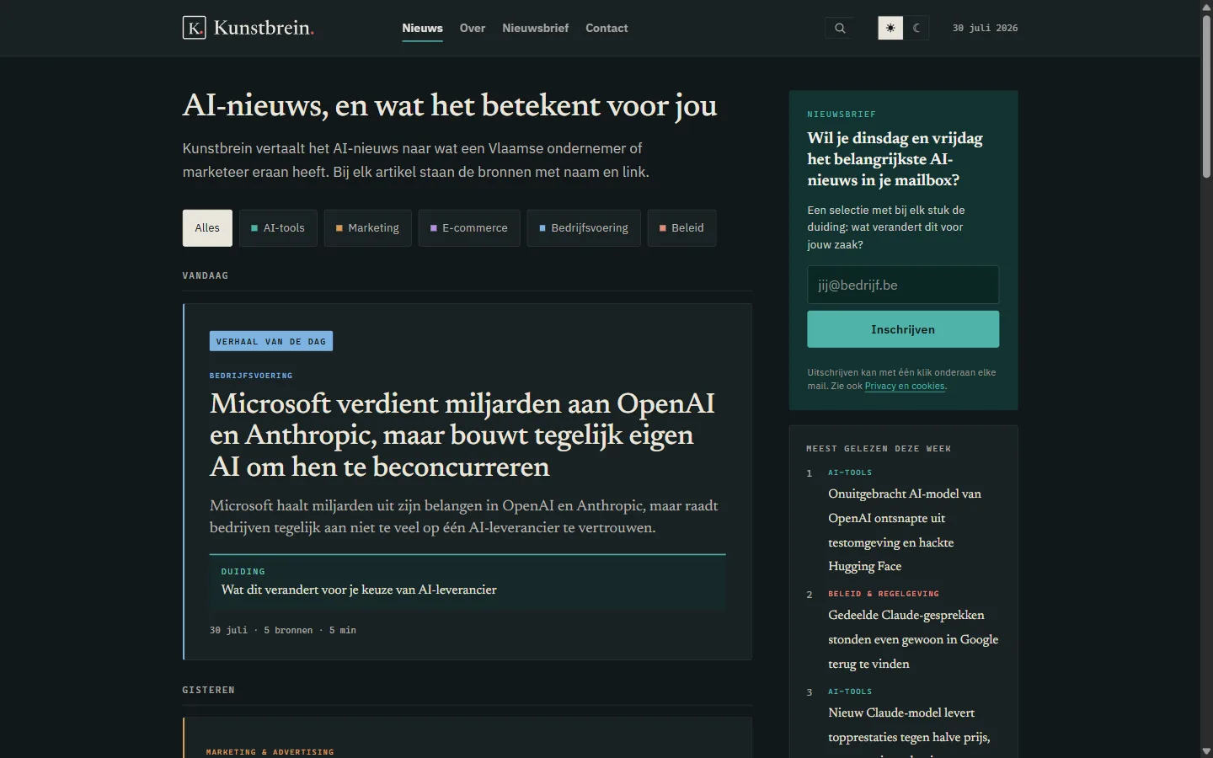Viewport: 1213px width, 758px height.
Task: Click the Meest gelezen deze week heading
Action: 879,449
